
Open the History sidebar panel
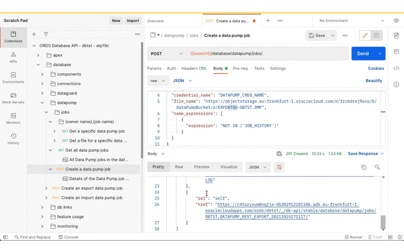pos(13,139)
